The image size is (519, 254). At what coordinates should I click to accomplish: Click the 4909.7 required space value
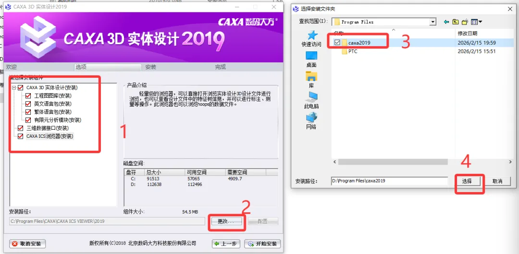235,179
